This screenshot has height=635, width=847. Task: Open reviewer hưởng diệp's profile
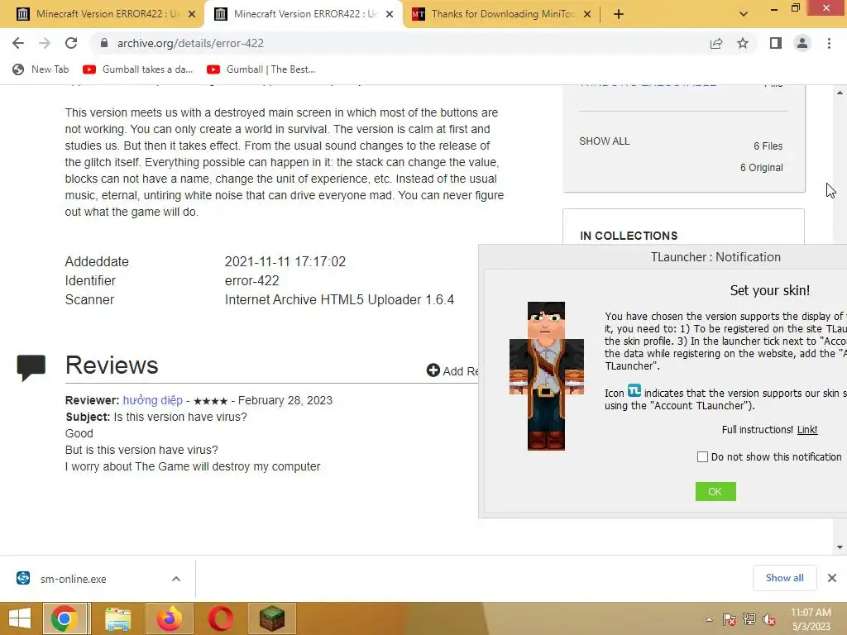(x=153, y=400)
